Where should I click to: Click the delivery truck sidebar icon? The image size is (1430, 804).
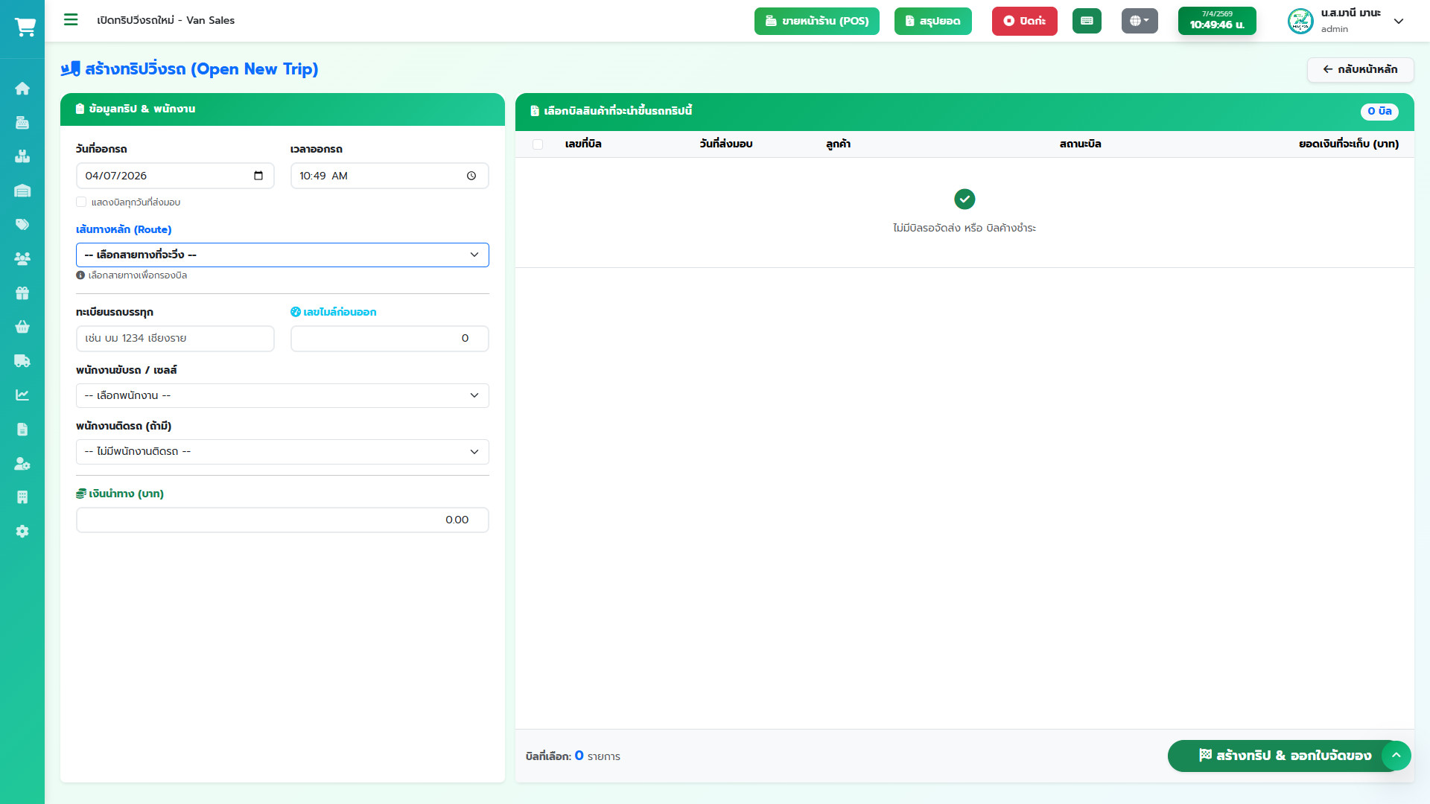(x=22, y=361)
